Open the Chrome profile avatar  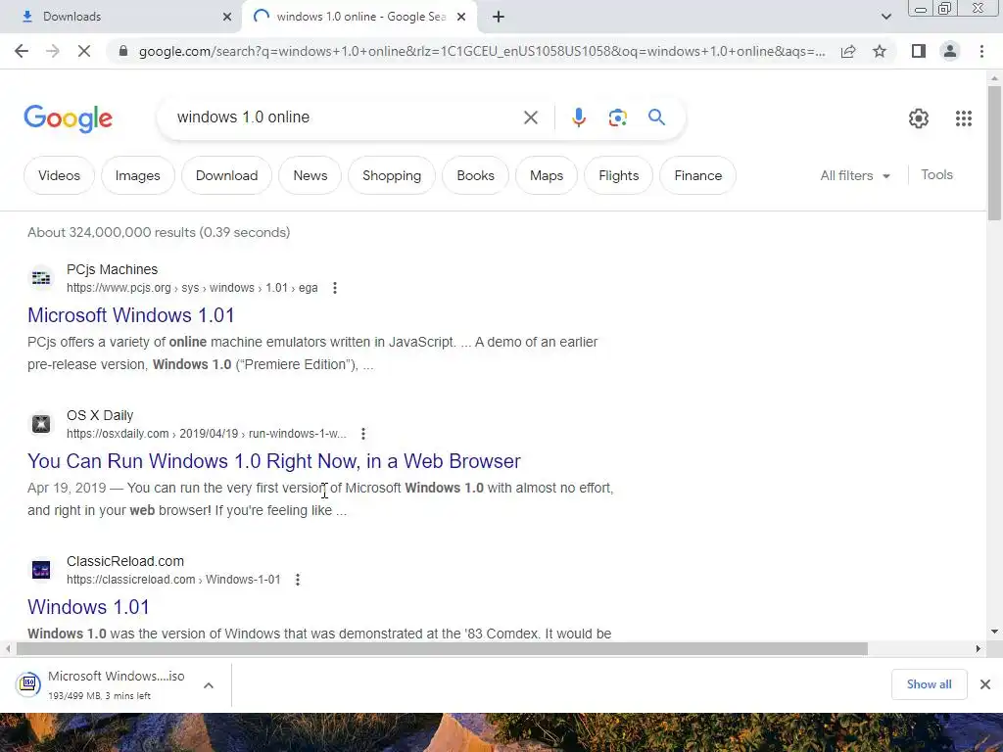tap(950, 51)
